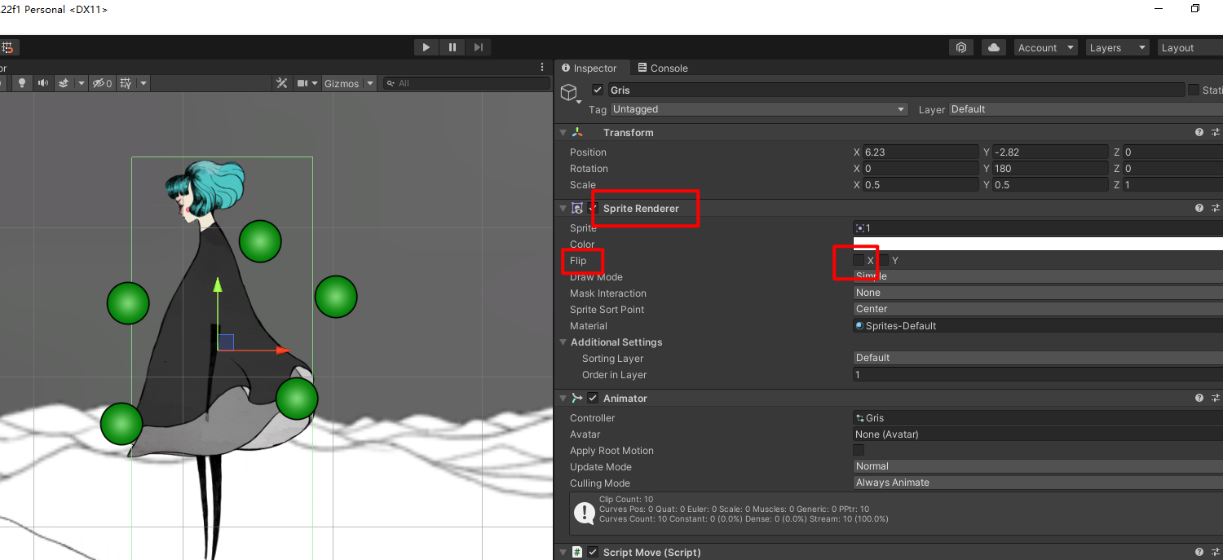Enable Apply Root Motion checkbox
Image resolution: width=1223 pixels, height=560 pixels.
tap(859, 450)
